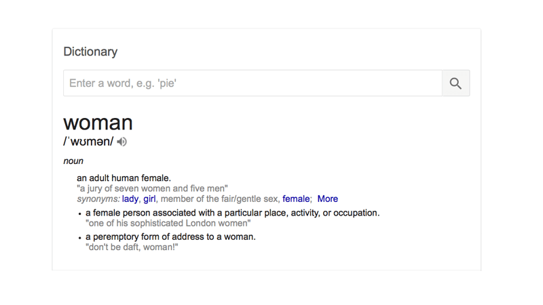Expand synonyms with the More link
The width and height of the screenshot is (543, 305).
[x=328, y=199]
